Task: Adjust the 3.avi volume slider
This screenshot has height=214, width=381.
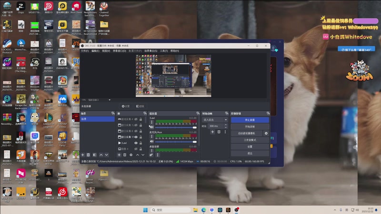Action: [176, 127]
